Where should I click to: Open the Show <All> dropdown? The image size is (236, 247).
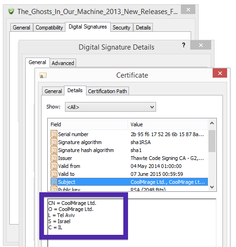(110, 107)
